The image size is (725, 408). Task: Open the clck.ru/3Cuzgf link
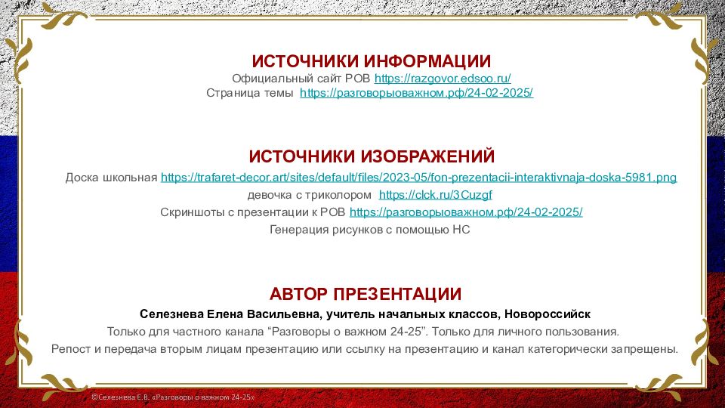pos(435,195)
